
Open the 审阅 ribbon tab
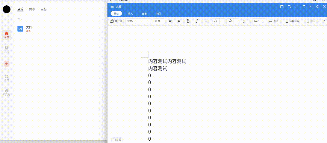point(158,14)
